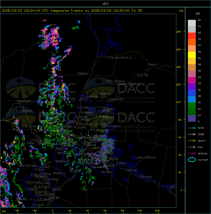Click the Clla.del_Rosario map label
Image resolution: width=211 pixels, height=214 pixels.
(x=119, y=57)
